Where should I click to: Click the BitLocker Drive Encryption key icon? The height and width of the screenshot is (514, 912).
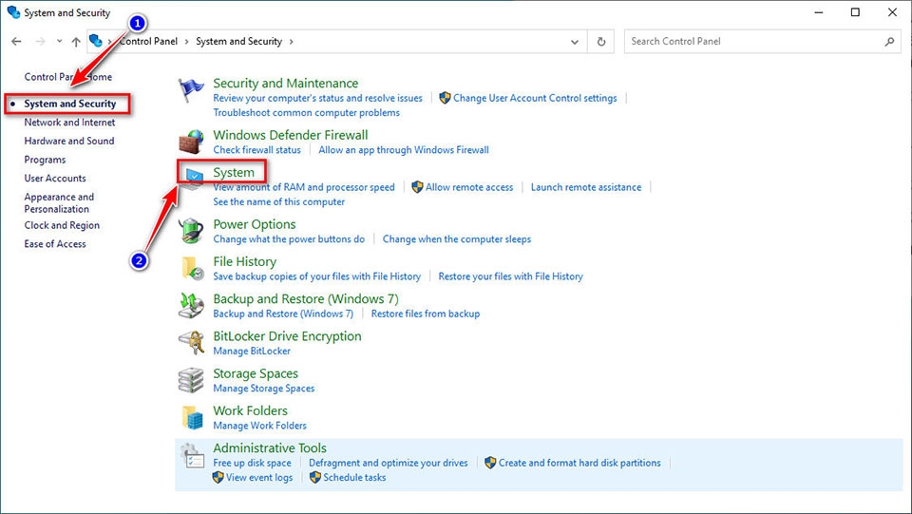pos(191,343)
